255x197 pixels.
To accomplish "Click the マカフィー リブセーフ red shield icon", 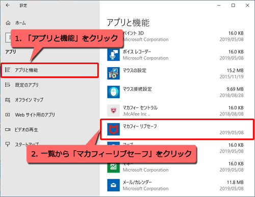I will click(x=113, y=129).
